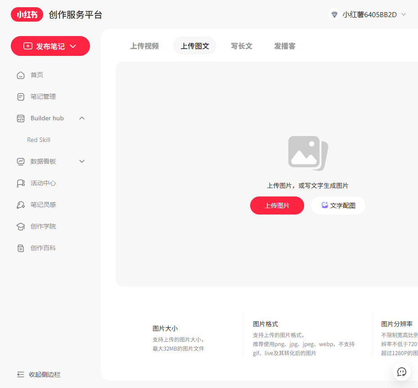418x388 pixels.
Task: Select the 上传图文 tab
Action: pos(195,46)
